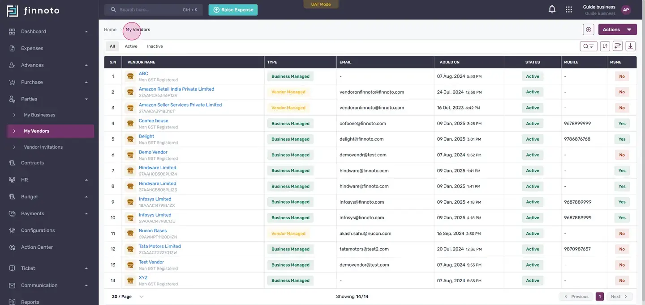This screenshot has height=305, width=645.
Task: Click the Ticket sidebar icon
Action: coord(12,268)
